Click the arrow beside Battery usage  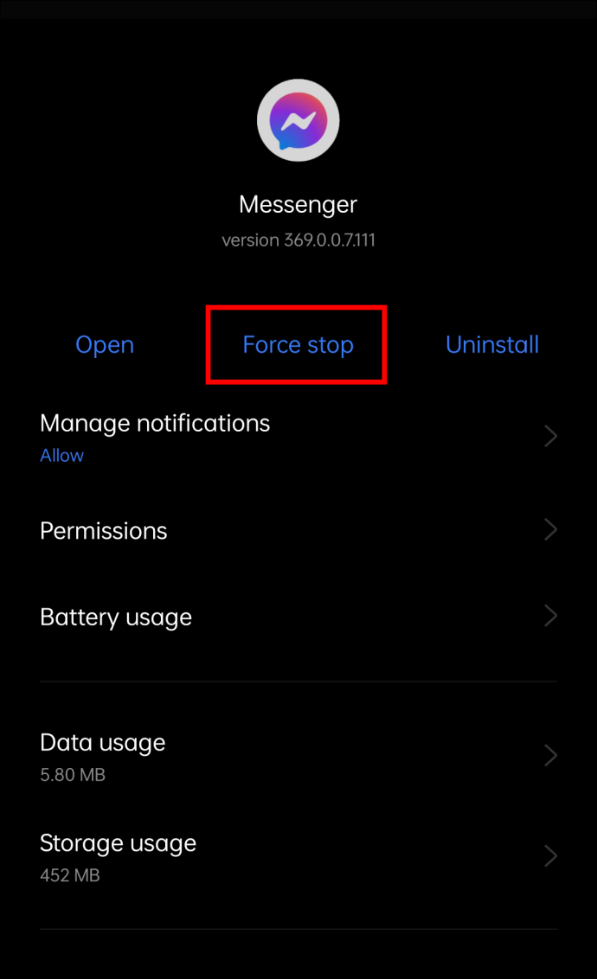(550, 616)
